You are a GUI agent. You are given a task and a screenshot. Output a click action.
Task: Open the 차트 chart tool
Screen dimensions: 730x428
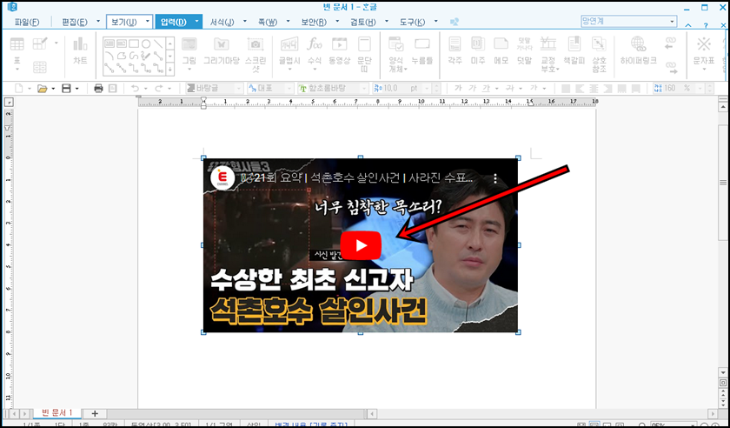(x=80, y=50)
